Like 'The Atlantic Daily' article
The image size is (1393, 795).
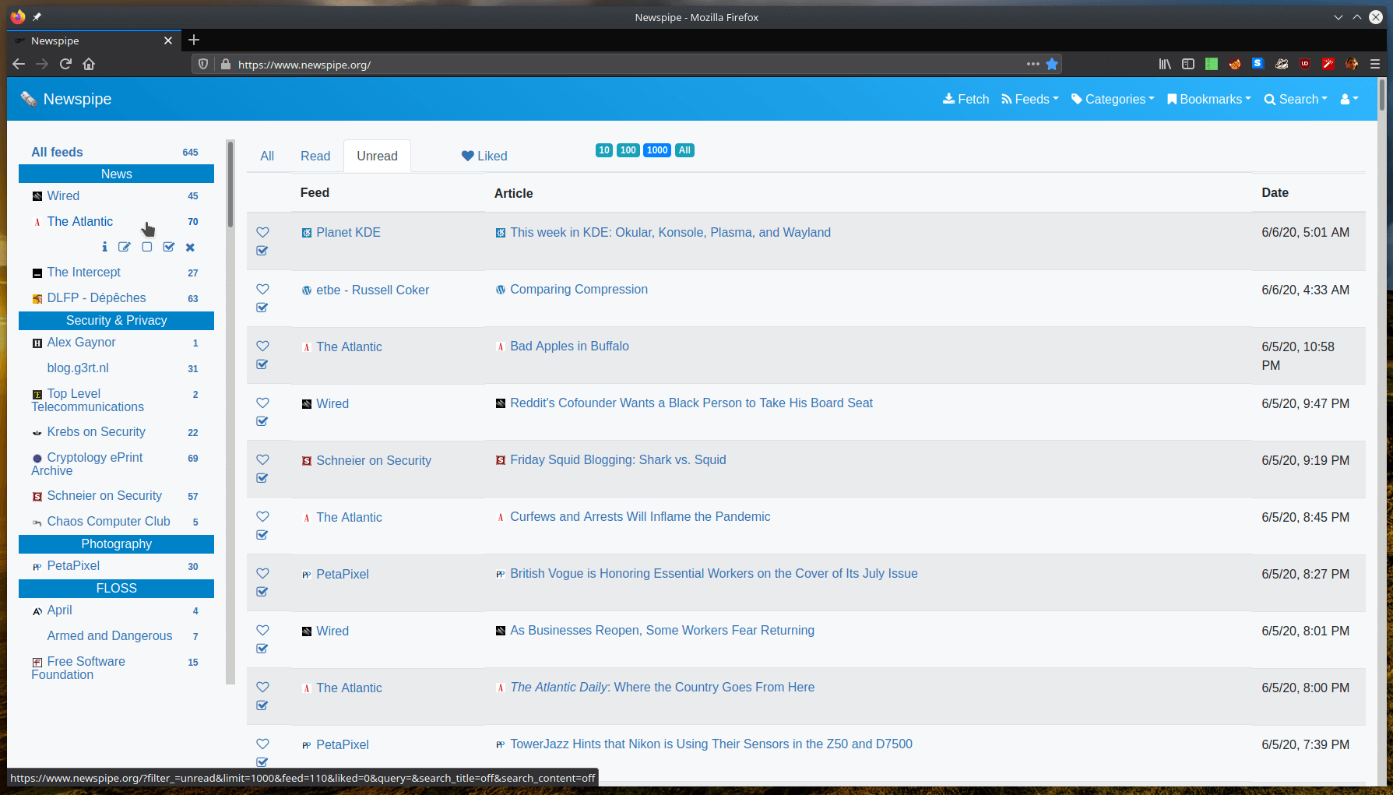tap(262, 687)
